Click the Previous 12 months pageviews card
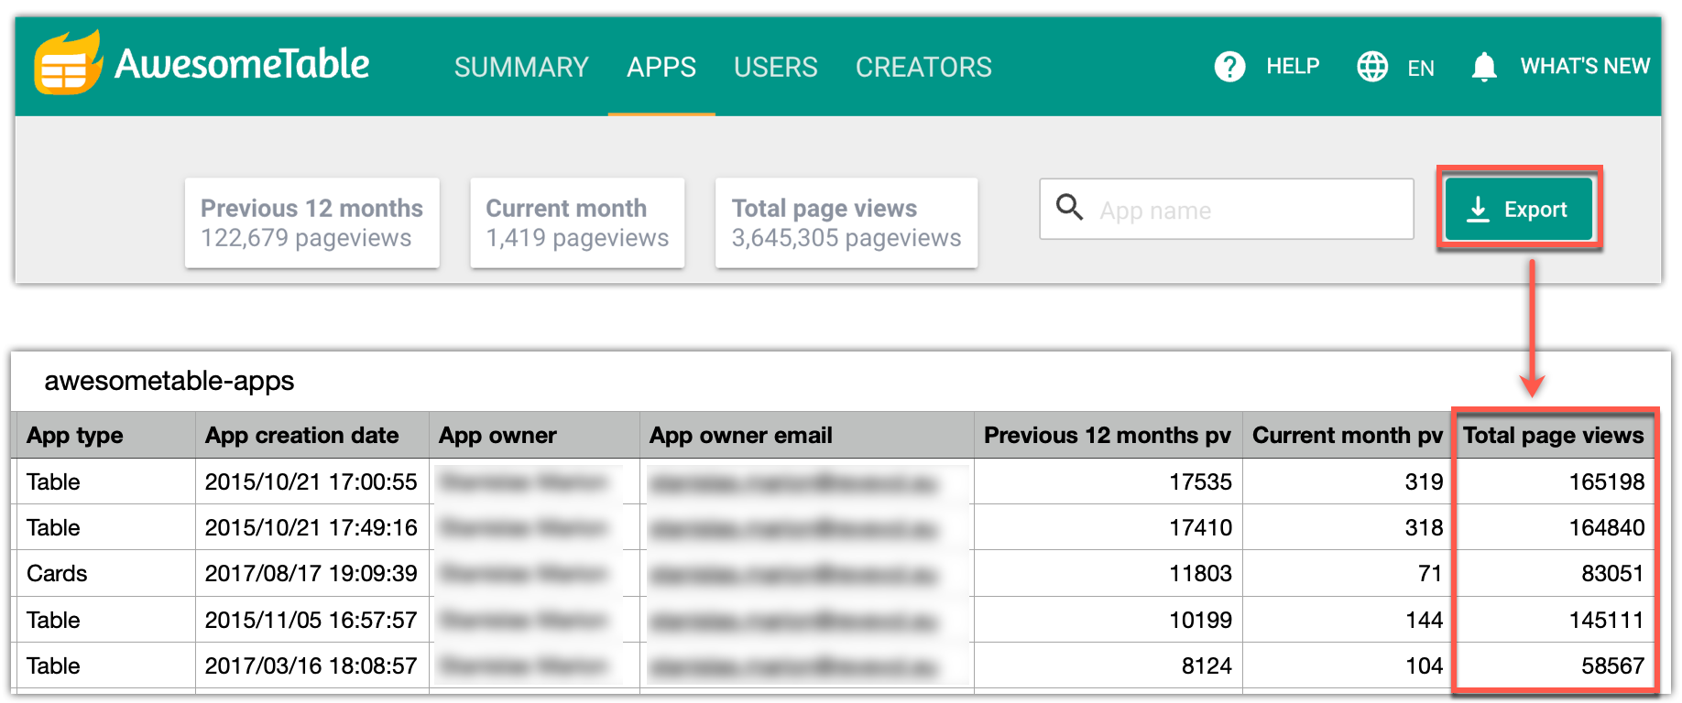This screenshot has width=1682, height=703. [x=311, y=223]
